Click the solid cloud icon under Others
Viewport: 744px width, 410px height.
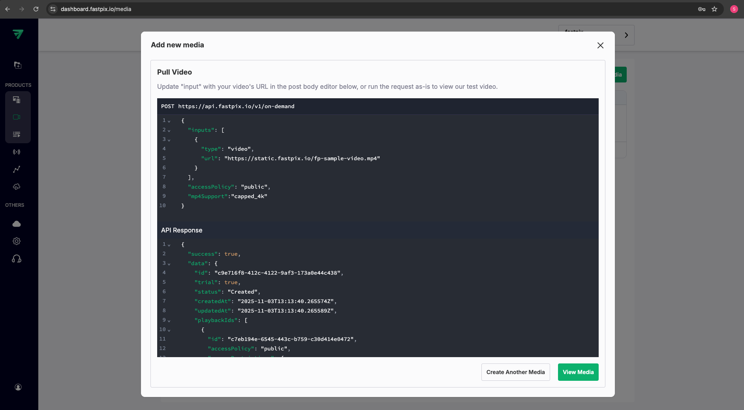point(17,224)
